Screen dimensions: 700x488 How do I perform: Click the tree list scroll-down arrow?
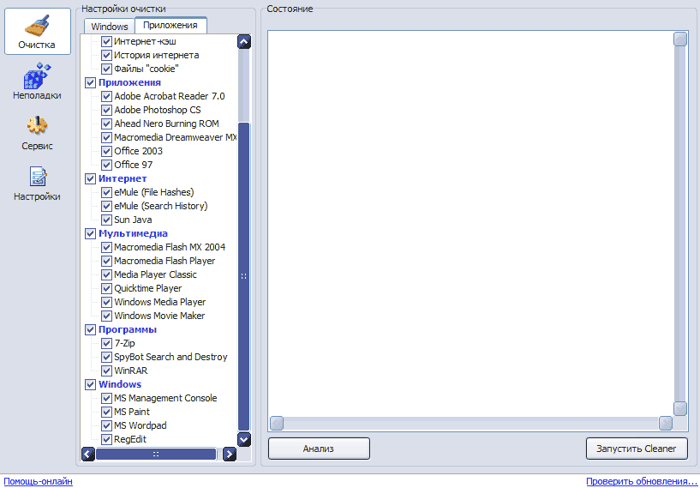(244, 440)
